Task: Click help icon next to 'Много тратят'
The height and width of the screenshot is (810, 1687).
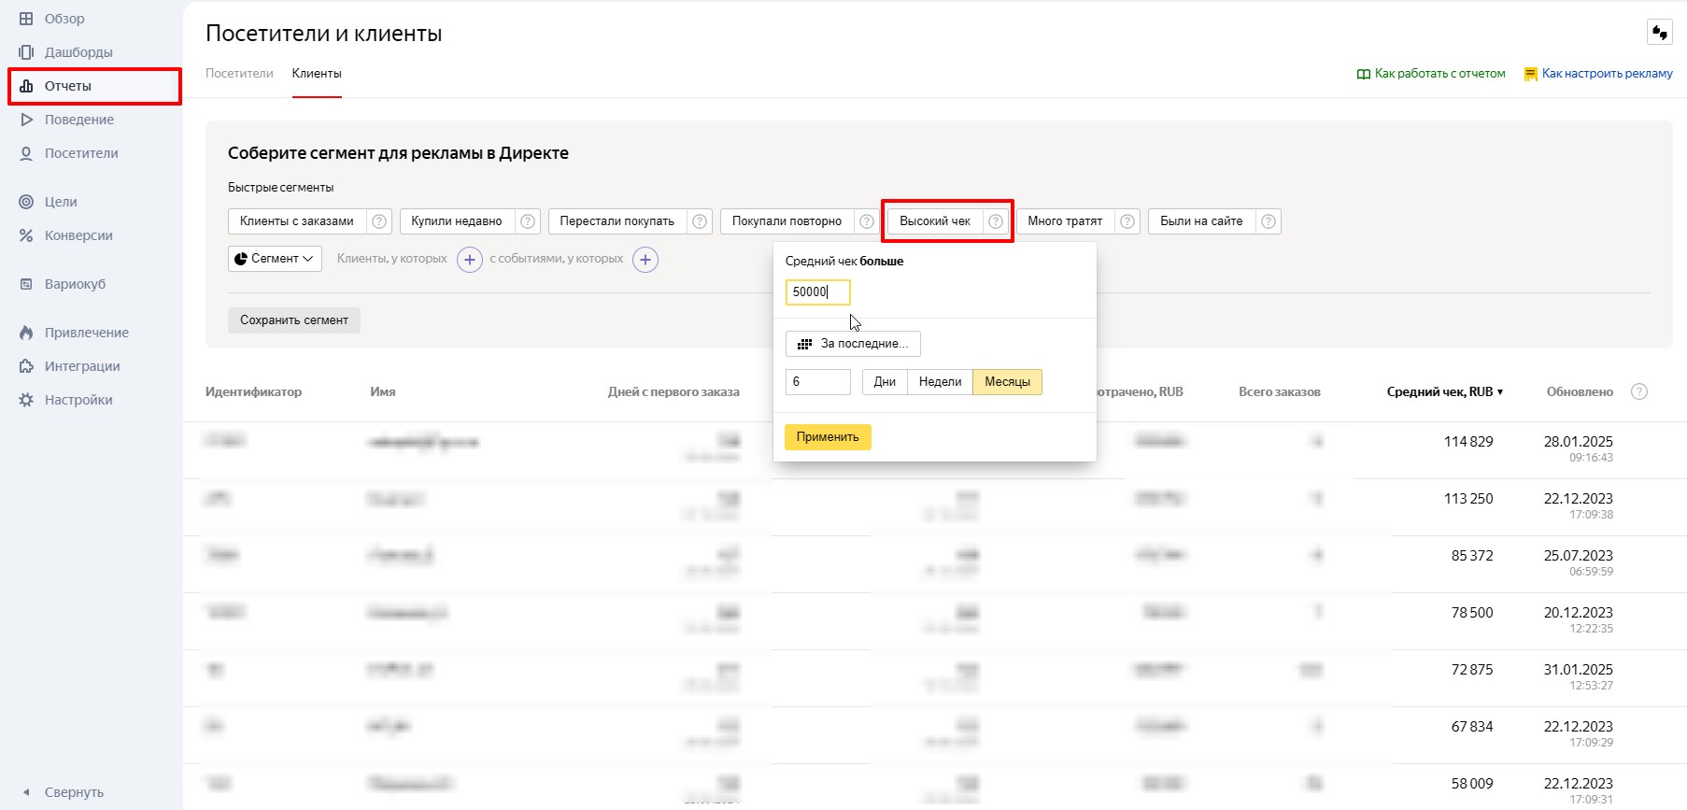Action: (x=1127, y=221)
